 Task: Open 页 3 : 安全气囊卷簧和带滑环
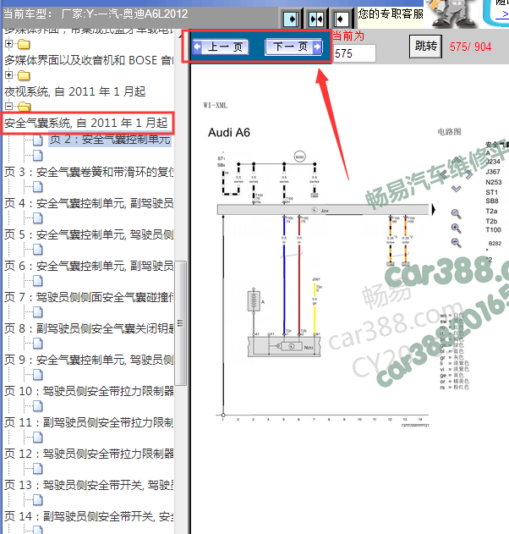(89, 172)
